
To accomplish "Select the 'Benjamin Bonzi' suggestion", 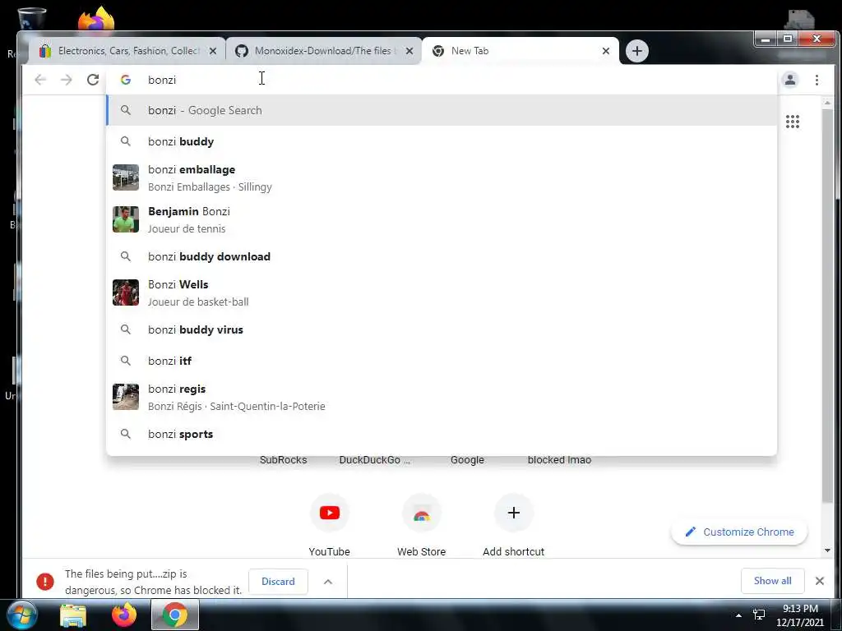I will click(x=442, y=219).
